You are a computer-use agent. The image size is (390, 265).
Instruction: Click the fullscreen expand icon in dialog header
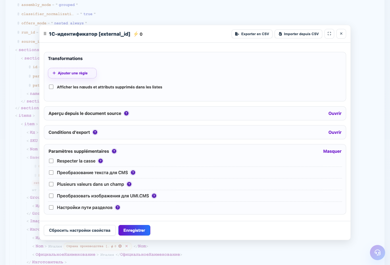(x=329, y=34)
